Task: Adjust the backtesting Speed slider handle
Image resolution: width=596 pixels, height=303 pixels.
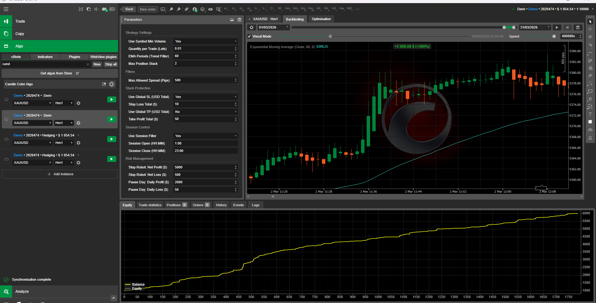Action: tap(554, 36)
